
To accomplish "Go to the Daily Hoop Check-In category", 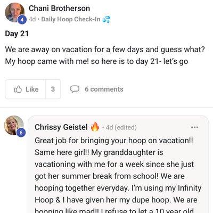I will [71, 19].
